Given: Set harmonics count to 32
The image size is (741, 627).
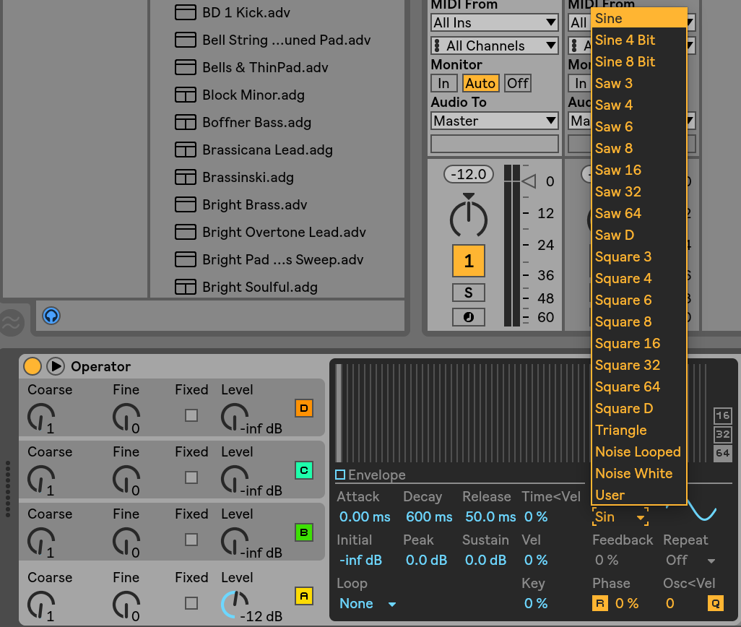Looking at the screenshot, I should [722, 434].
